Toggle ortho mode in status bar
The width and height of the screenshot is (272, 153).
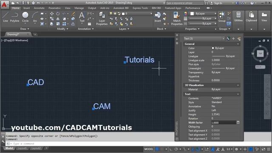click(x=171, y=149)
